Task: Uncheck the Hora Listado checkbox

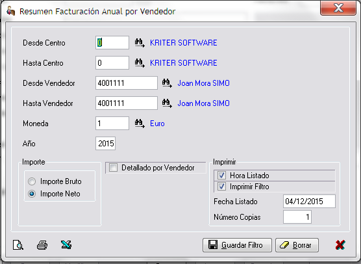Action: pyautogui.click(x=221, y=176)
